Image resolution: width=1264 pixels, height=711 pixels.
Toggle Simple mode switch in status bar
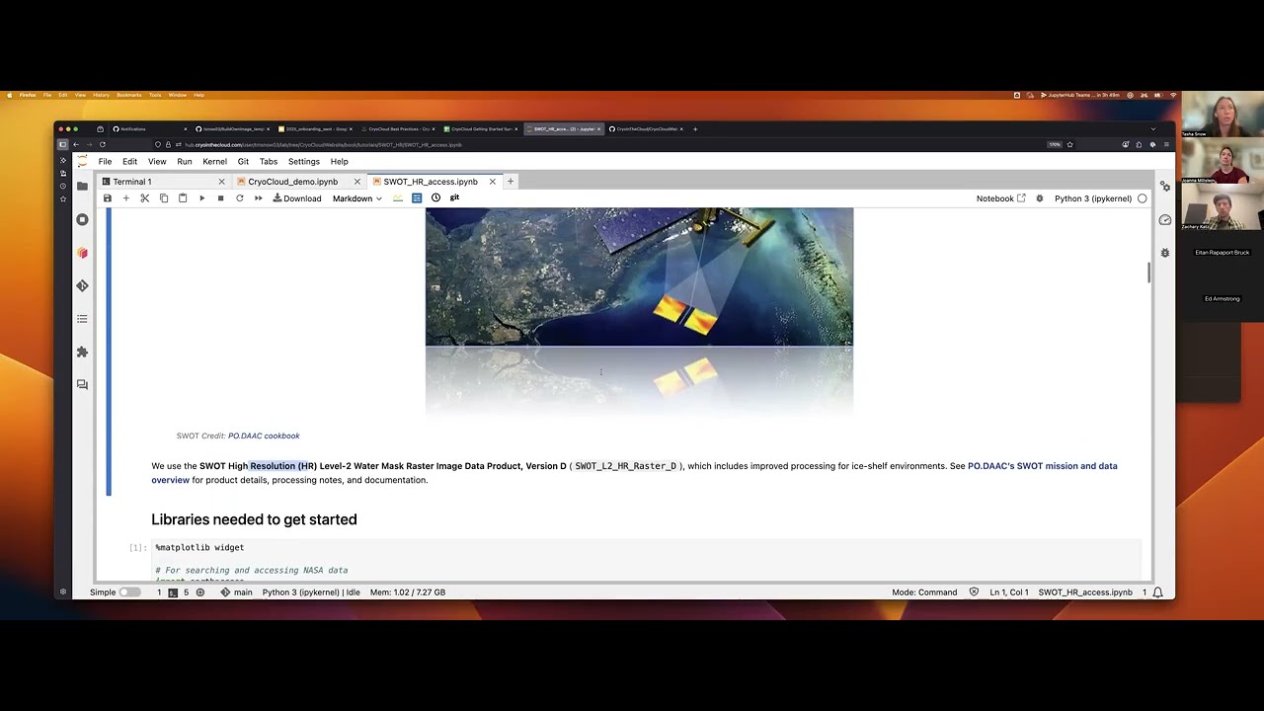click(x=129, y=592)
